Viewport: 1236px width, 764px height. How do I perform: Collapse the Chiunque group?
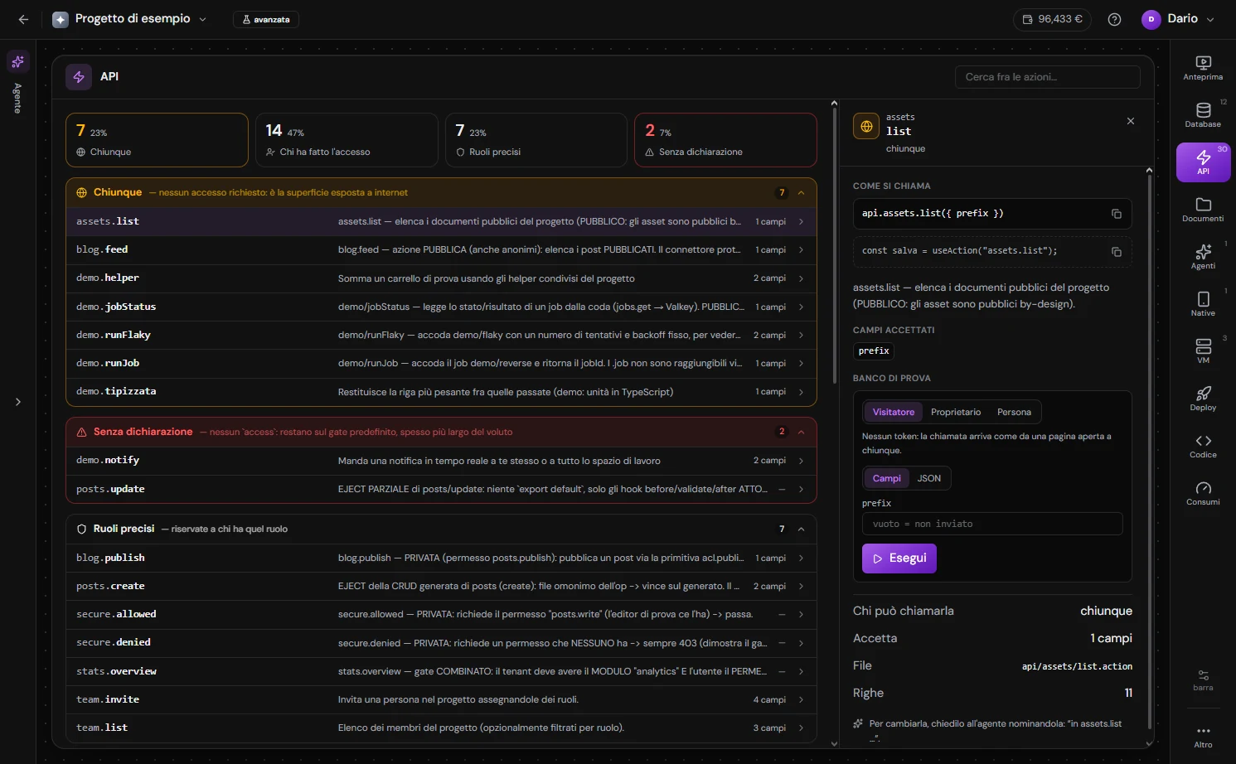[x=801, y=193]
